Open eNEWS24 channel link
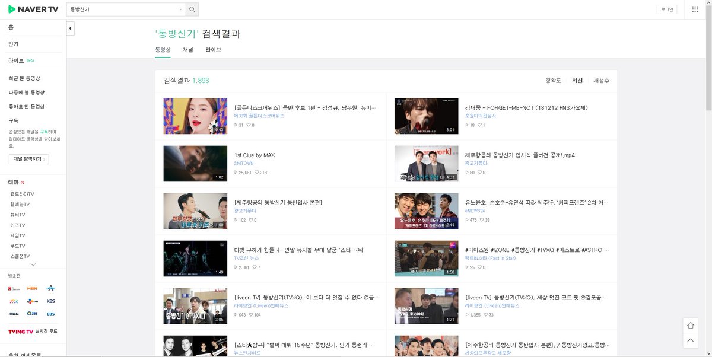The image size is (712, 357). 475,211
